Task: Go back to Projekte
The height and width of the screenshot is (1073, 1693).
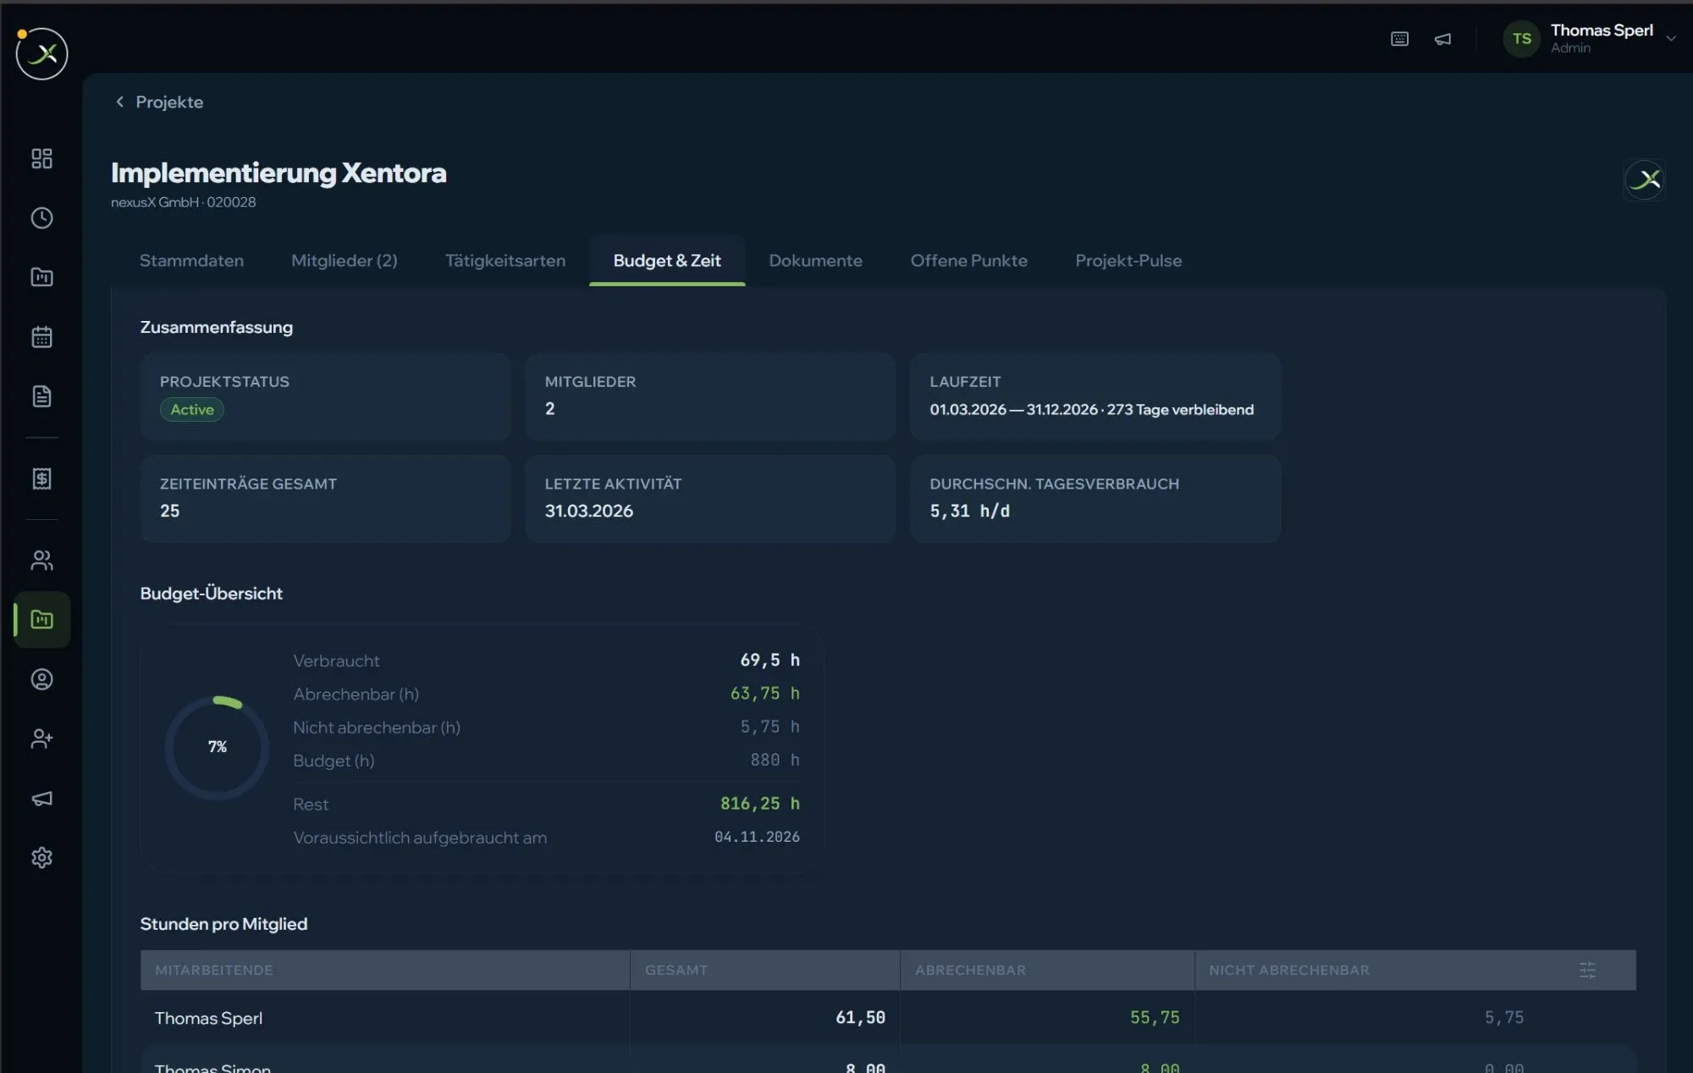Action: [159, 102]
